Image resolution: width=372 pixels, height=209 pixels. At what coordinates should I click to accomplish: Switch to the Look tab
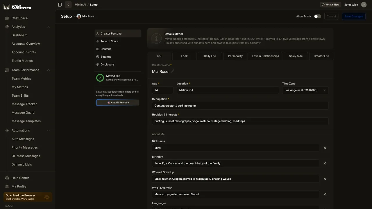click(185, 56)
